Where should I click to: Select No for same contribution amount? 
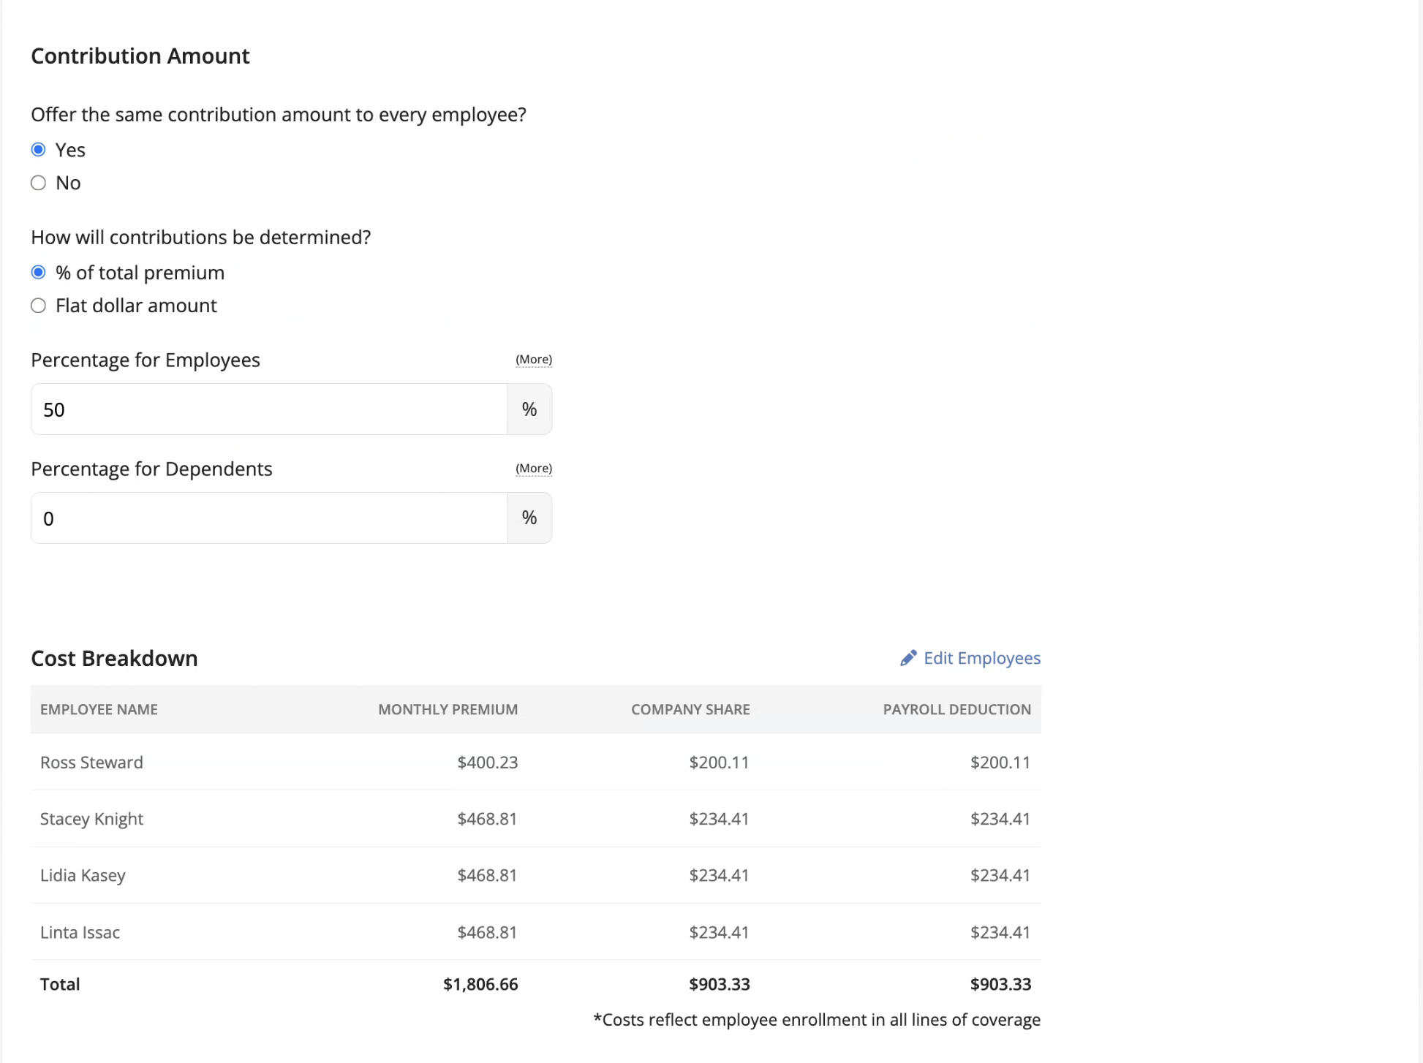point(39,183)
